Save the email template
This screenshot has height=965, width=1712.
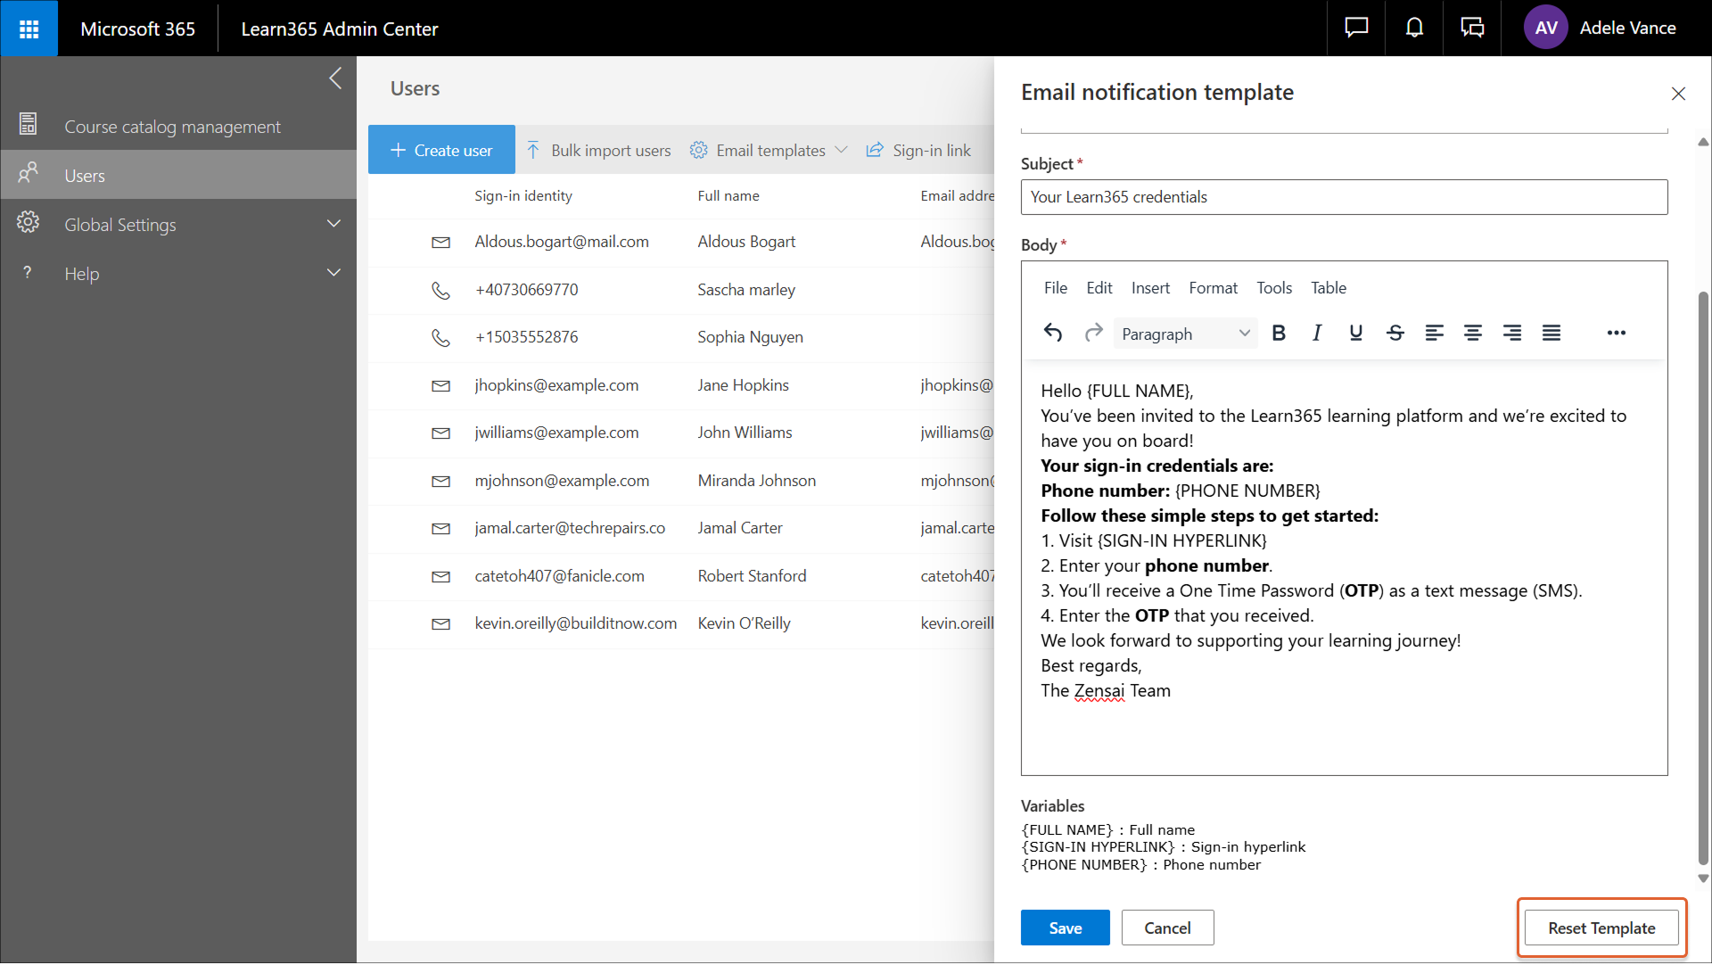pos(1065,928)
